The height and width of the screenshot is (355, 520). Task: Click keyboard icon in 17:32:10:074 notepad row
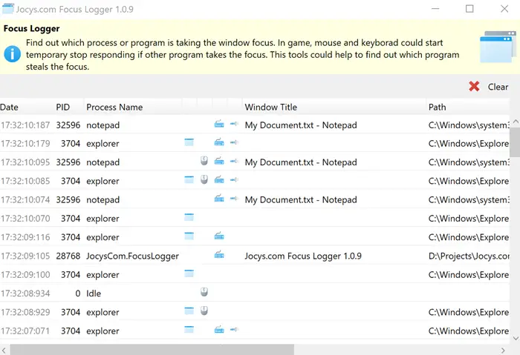tap(219, 199)
